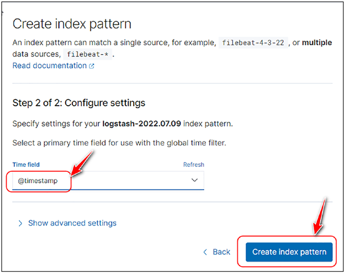Click the filebeat-4-3-22 code example
Image resolution: width=345 pixels, height=273 pixels.
tap(253, 43)
